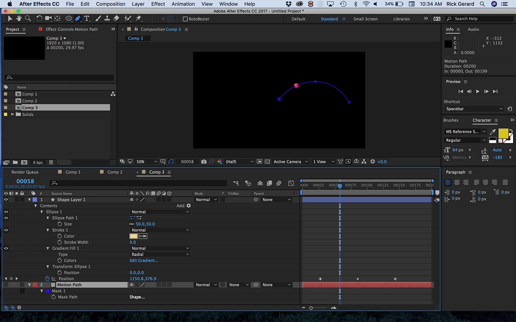Click Reset Exposure icon in viewer
Viewport: 516px width, 322px height.
point(373,162)
